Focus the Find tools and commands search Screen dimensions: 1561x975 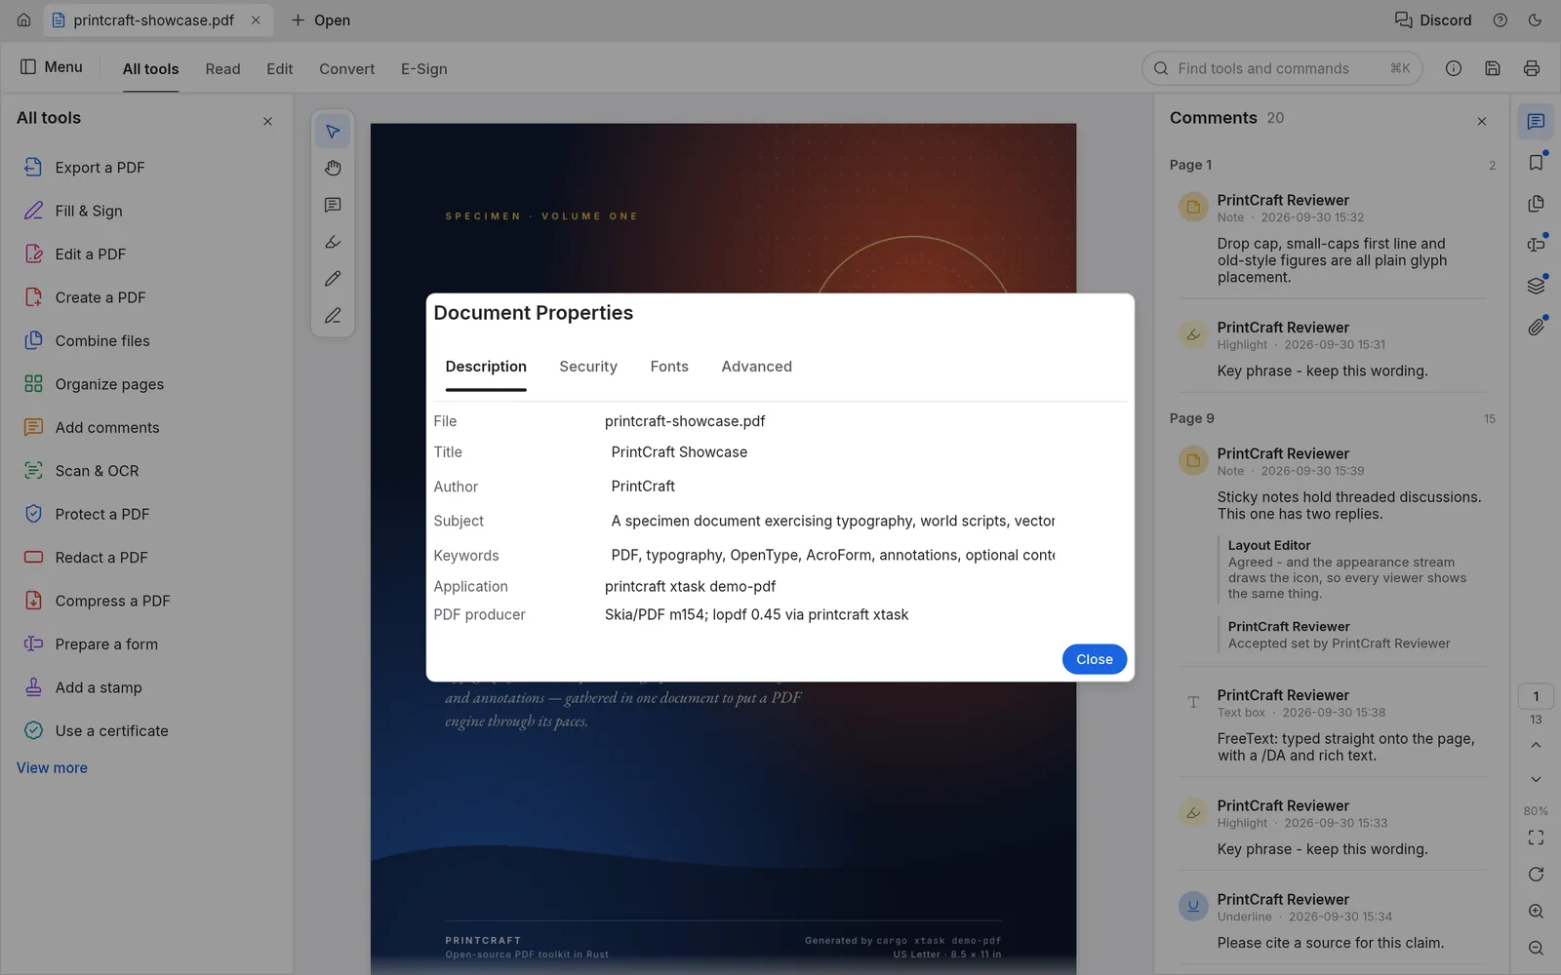[1282, 68]
